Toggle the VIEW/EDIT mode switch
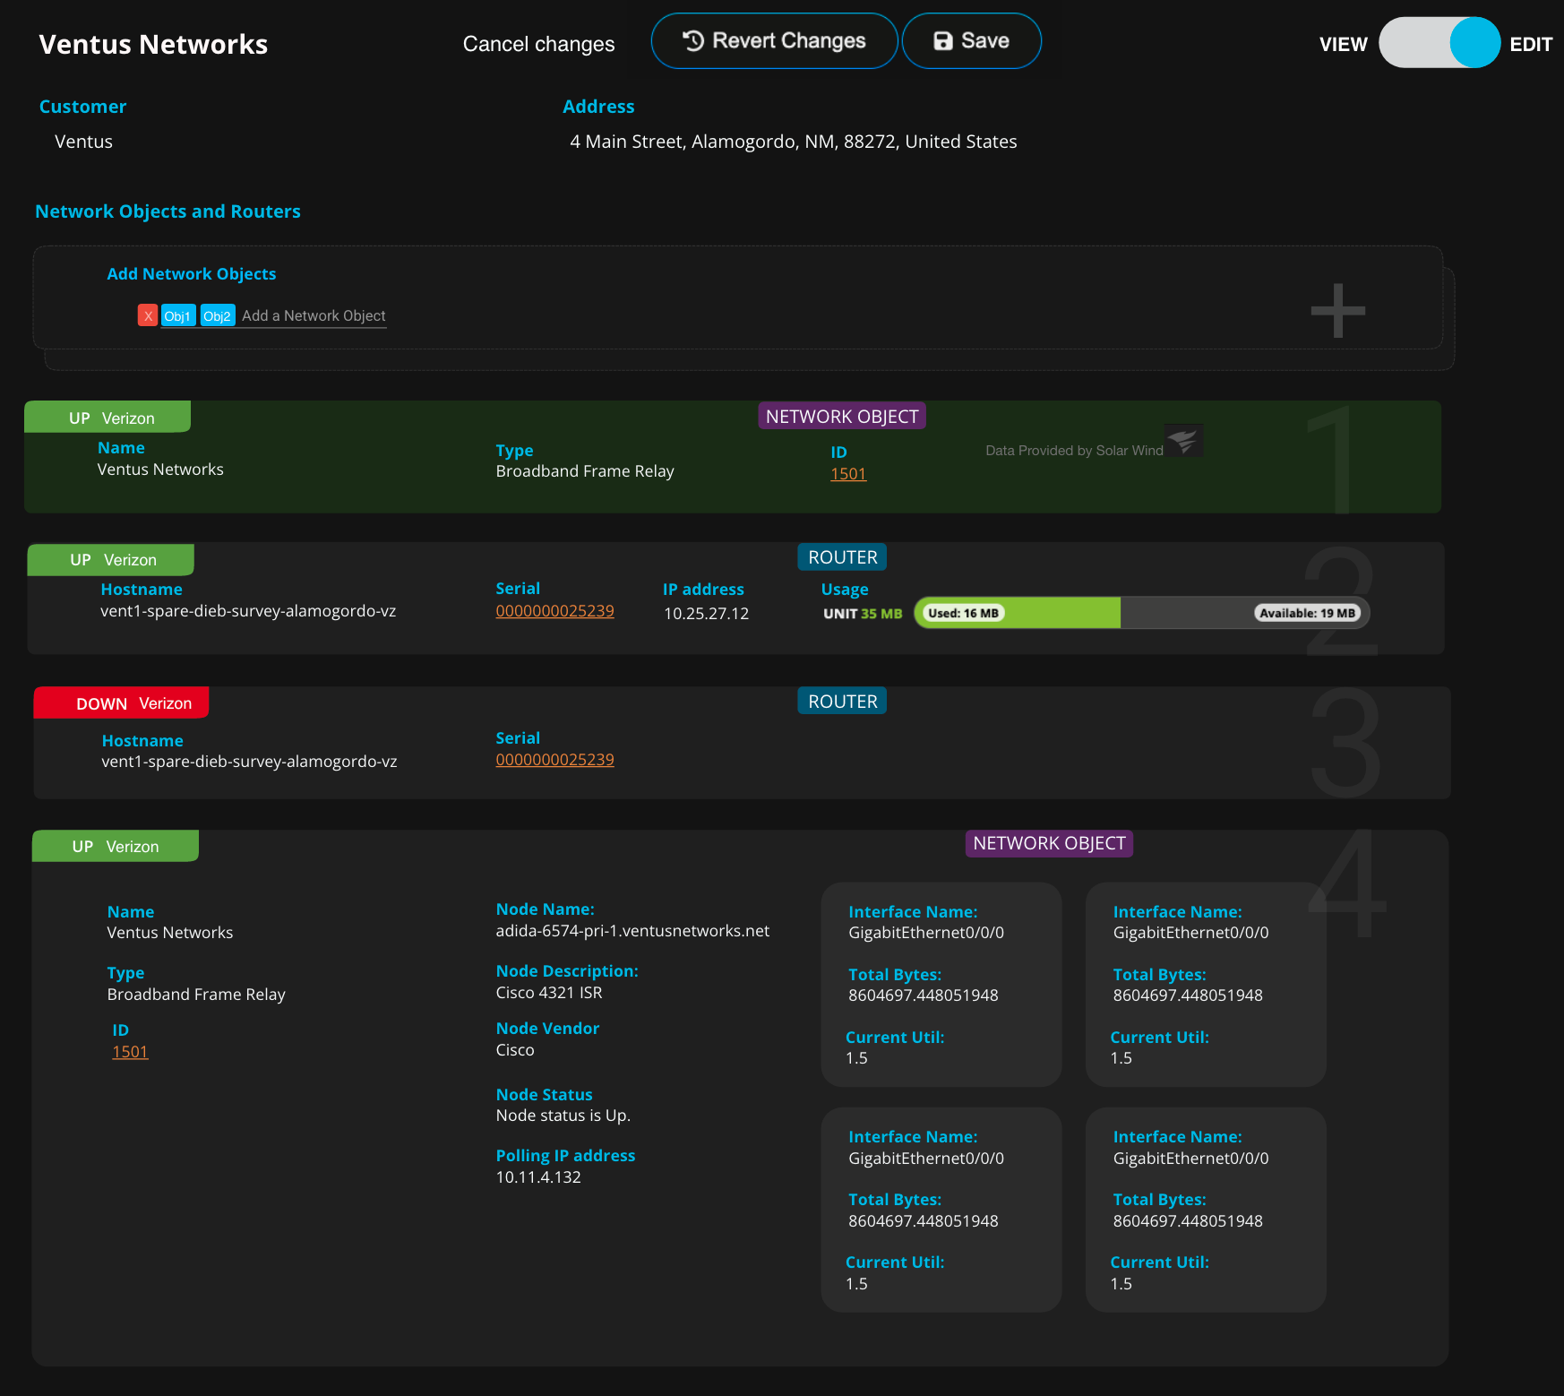 tap(1439, 43)
